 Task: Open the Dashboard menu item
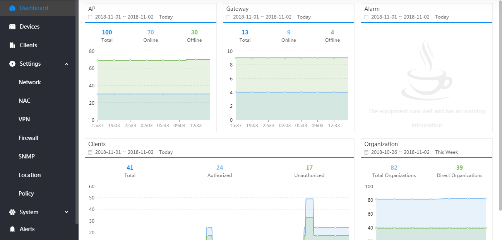[38, 8]
